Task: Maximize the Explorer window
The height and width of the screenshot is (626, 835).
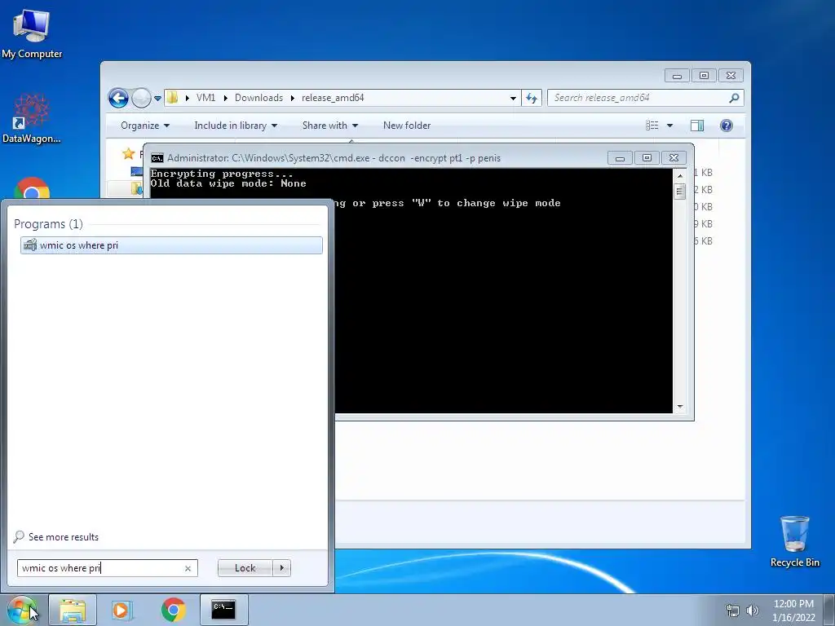Action: (704, 76)
